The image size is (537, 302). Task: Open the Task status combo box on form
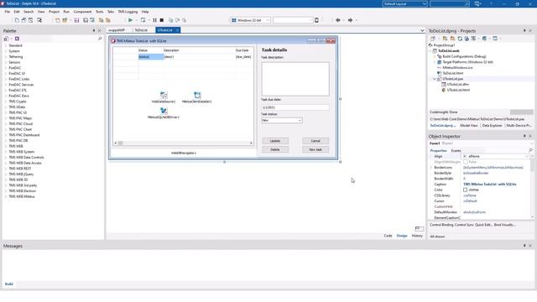pos(300,120)
